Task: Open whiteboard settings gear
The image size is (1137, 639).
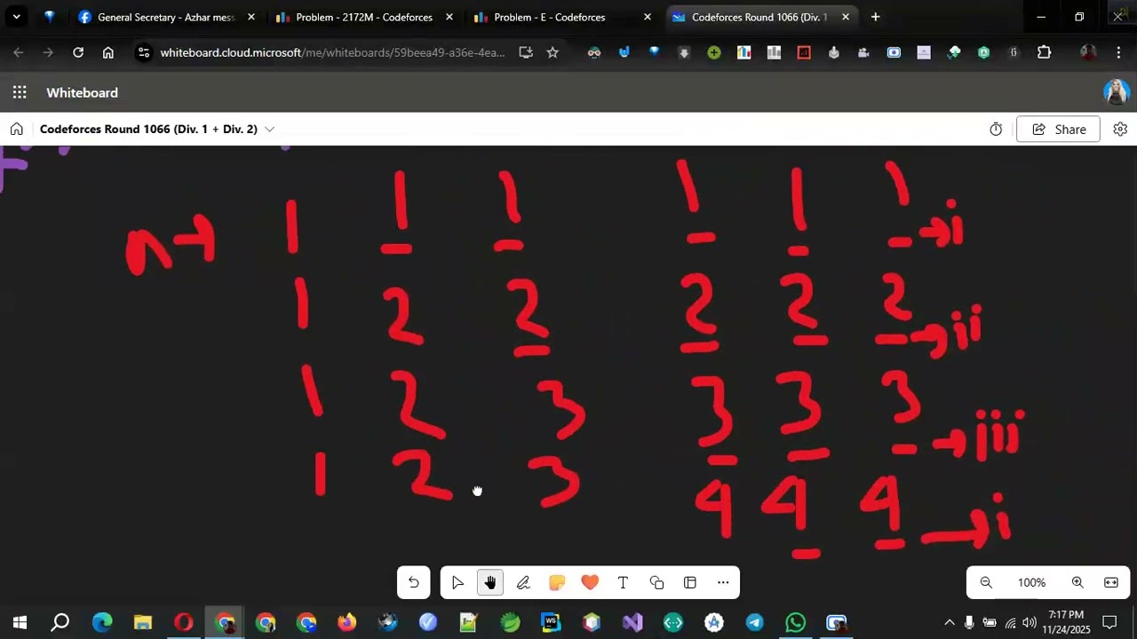Action: (x=1120, y=130)
